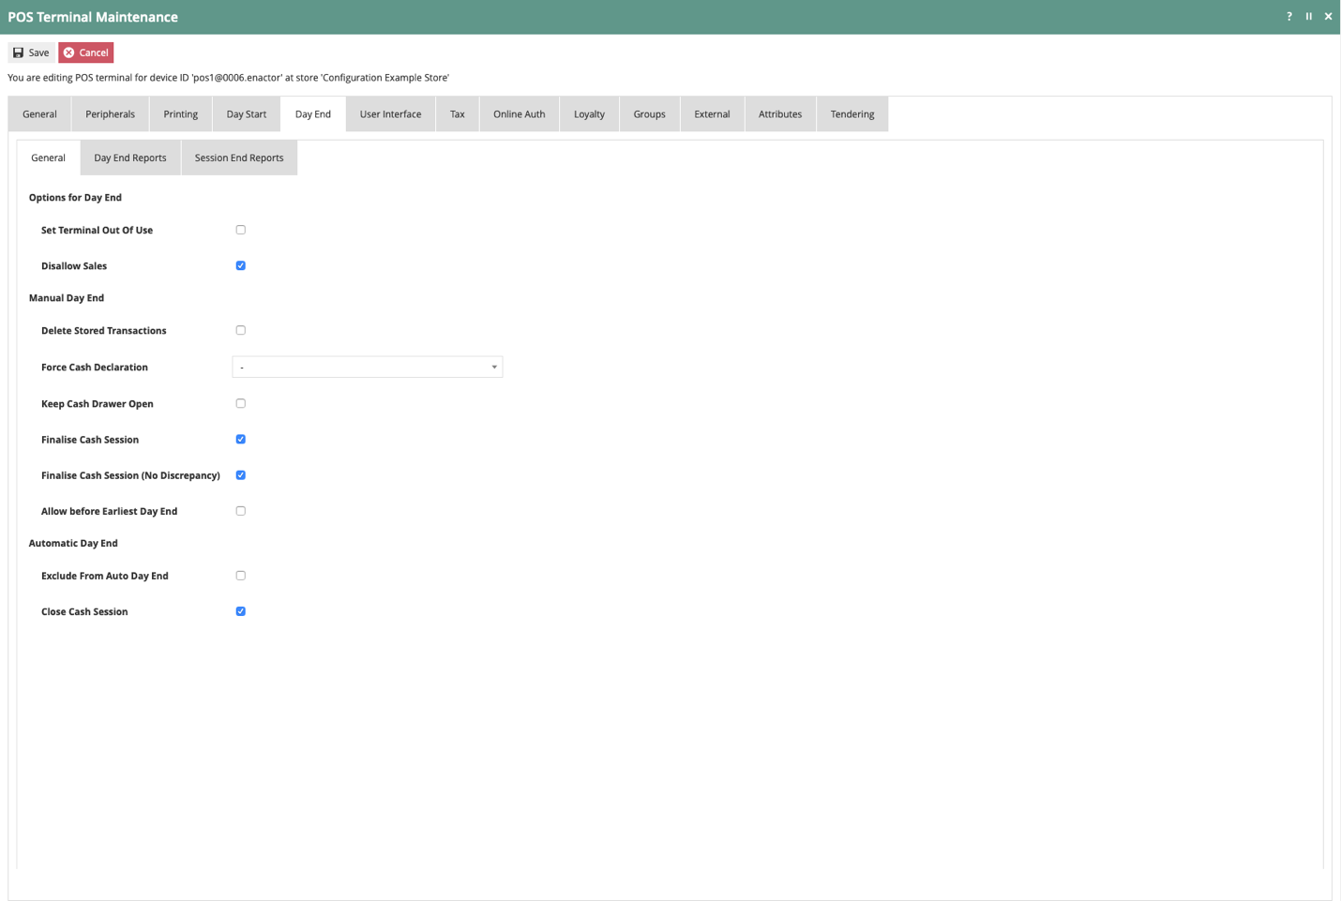Click the 'Force Cash Declaration' label

(x=95, y=368)
